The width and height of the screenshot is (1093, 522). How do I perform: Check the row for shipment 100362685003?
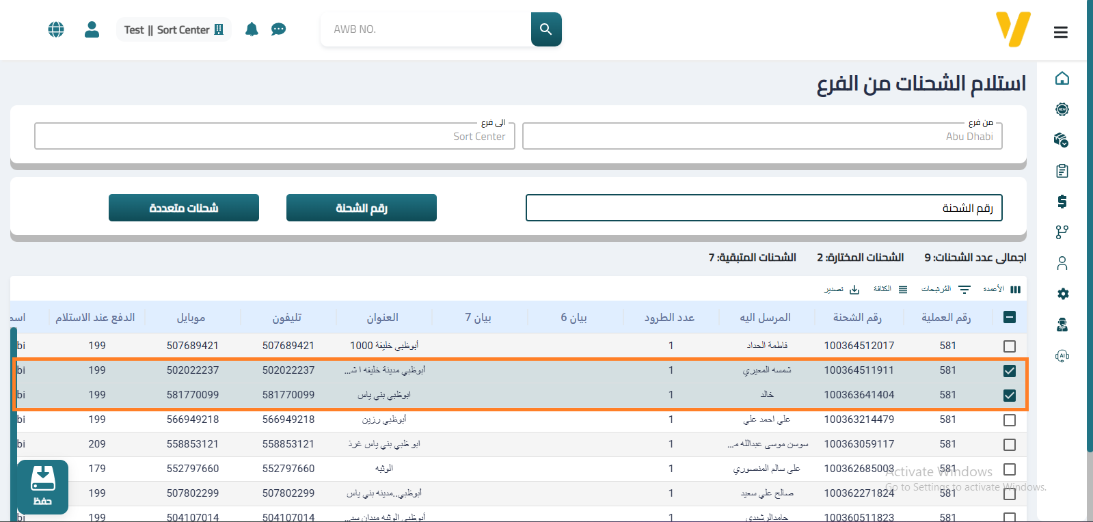coord(1010,469)
